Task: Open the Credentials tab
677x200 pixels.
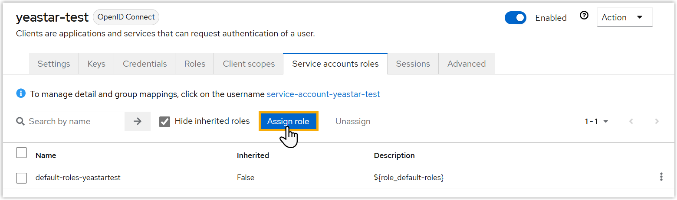Action: pyautogui.click(x=145, y=64)
